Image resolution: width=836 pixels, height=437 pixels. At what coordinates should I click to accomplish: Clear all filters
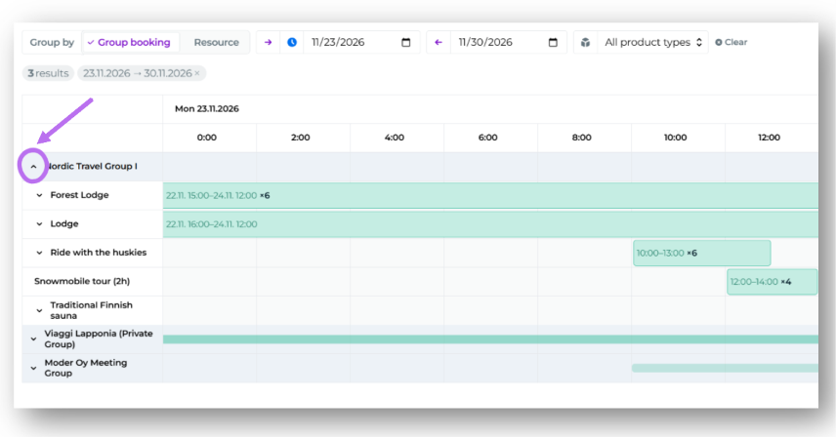(731, 42)
